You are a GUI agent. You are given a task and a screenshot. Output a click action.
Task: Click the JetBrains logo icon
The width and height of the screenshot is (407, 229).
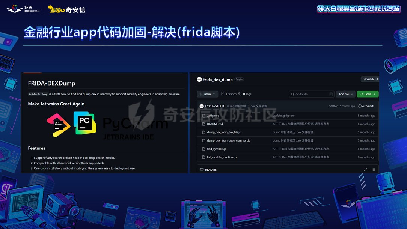point(59,124)
